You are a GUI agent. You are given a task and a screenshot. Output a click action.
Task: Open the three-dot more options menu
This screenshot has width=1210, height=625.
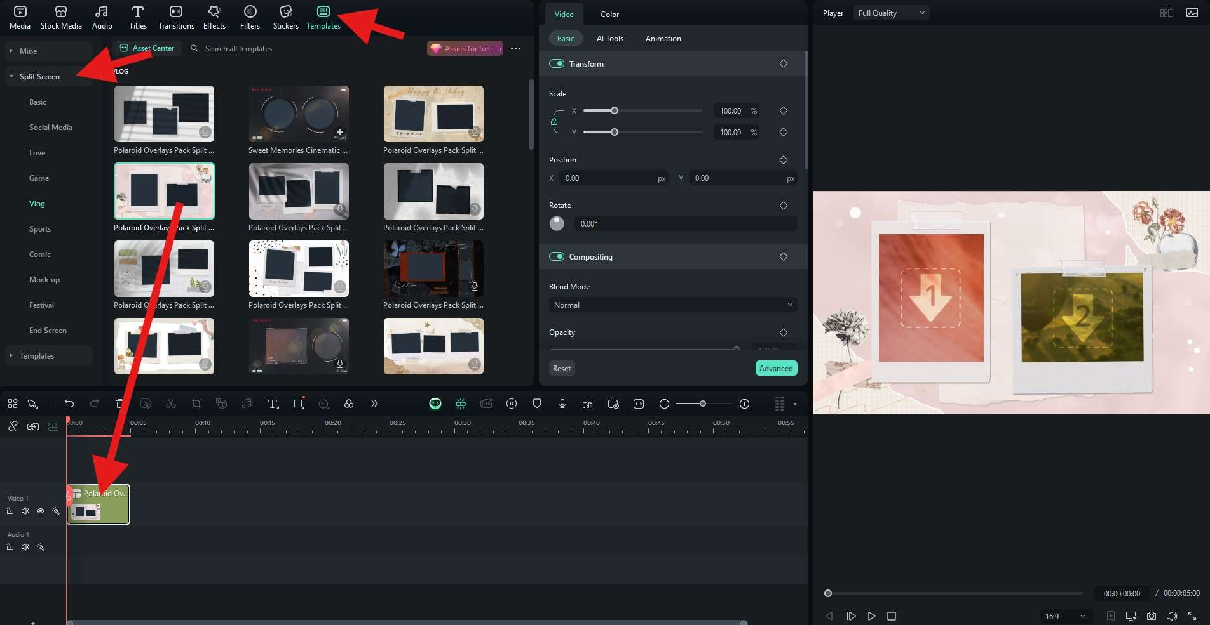pyautogui.click(x=516, y=48)
